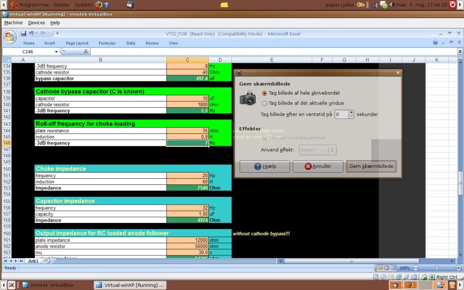Image resolution: width=464 pixels, height=290 pixels.
Task: Open the Steder menu in Ubuntu panel
Action: click(61, 5)
